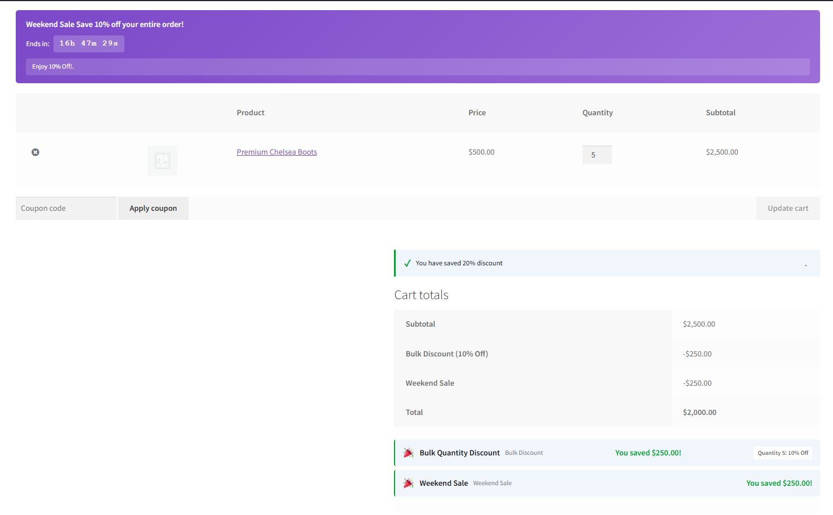Click the Price column header
The width and height of the screenshot is (833, 515).
(x=477, y=112)
